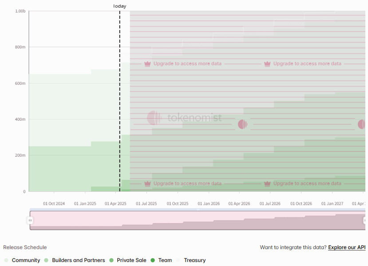Click the 01 Jan 2025 axis label
Image resolution: width=368 pixels, height=266 pixels.
(85, 204)
